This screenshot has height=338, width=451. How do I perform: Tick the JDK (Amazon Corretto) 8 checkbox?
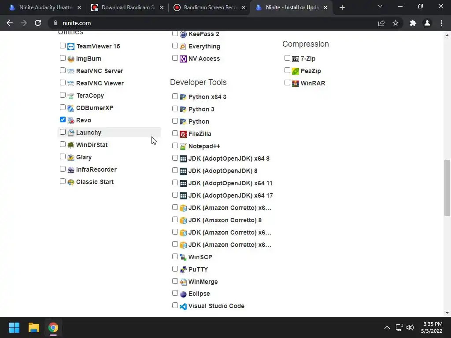coord(175,220)
